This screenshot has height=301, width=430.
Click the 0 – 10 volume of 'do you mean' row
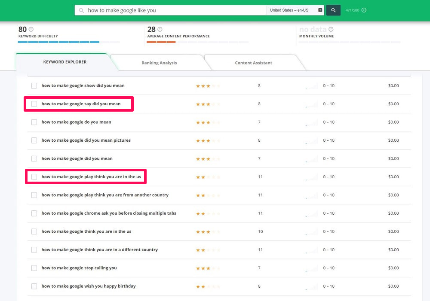coord(329,122)
